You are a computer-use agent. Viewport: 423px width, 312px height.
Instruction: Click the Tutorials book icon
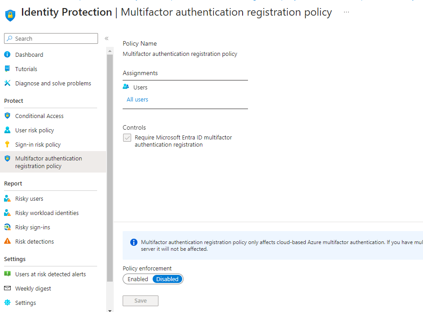(7, 69)
